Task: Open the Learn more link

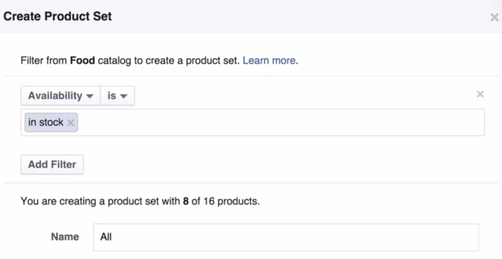Action: [x=269, y=61]
